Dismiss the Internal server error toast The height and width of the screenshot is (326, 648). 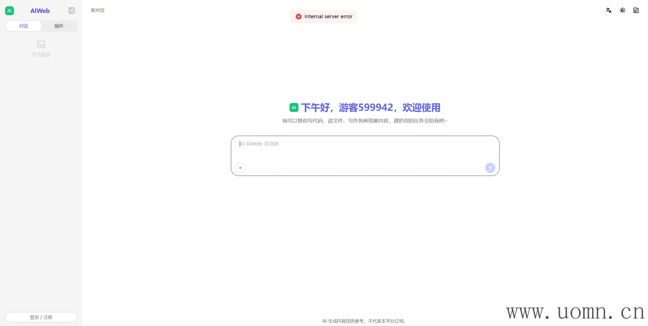point(328,16)
